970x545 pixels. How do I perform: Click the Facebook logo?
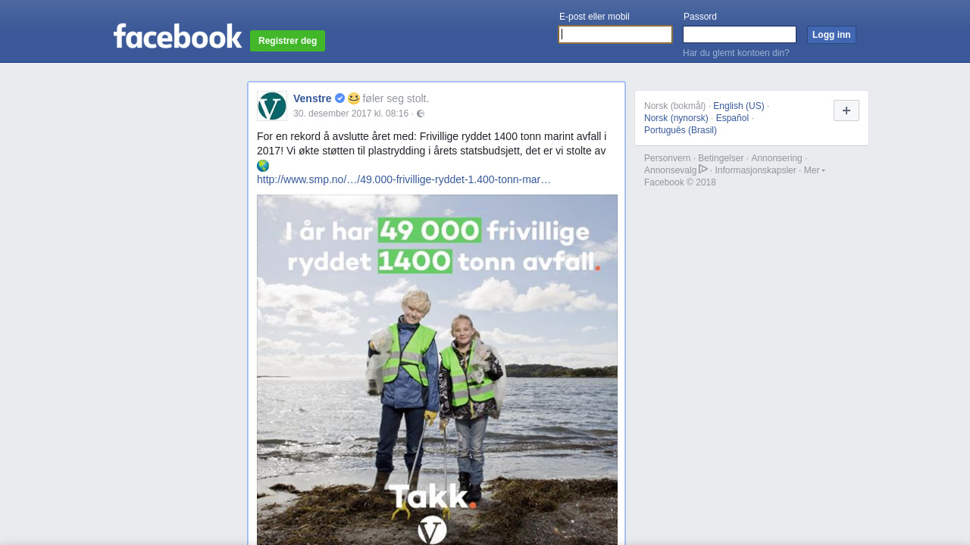point(178,36)
